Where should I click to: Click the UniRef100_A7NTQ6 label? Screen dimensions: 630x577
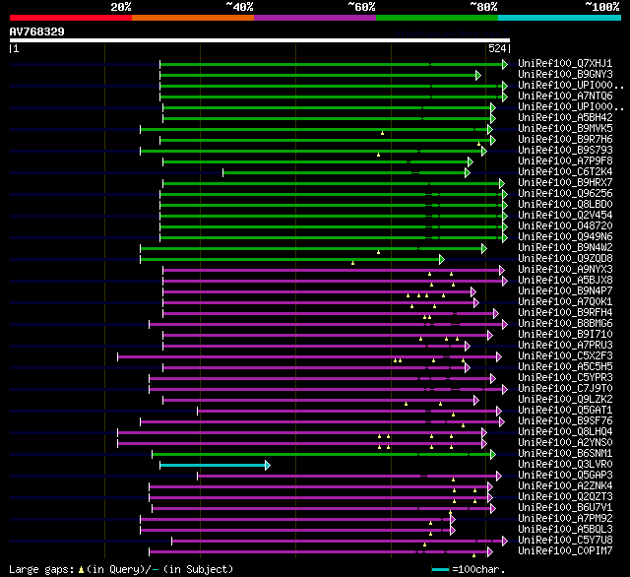click(565, 96)
